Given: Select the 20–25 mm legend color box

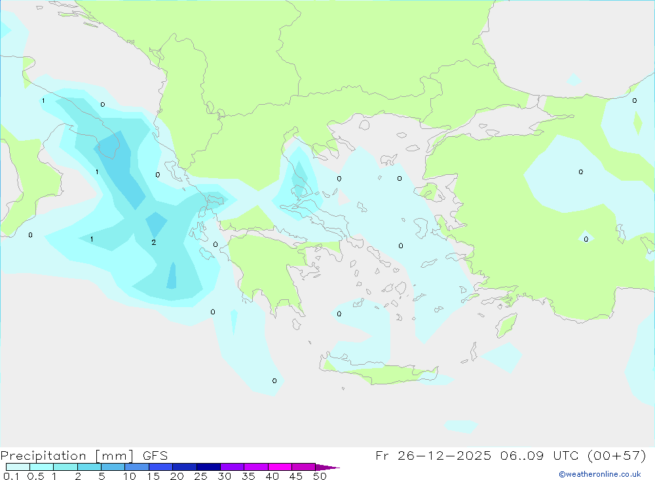Looking at the screenshot, I should coord(185,467).
